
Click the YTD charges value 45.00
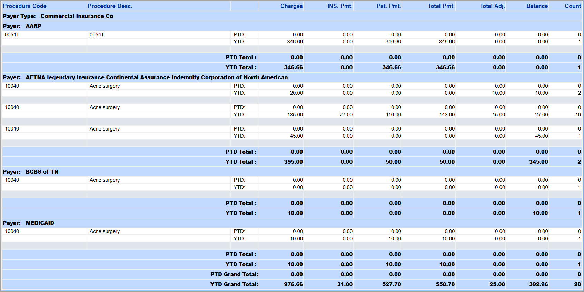[296, 136]
